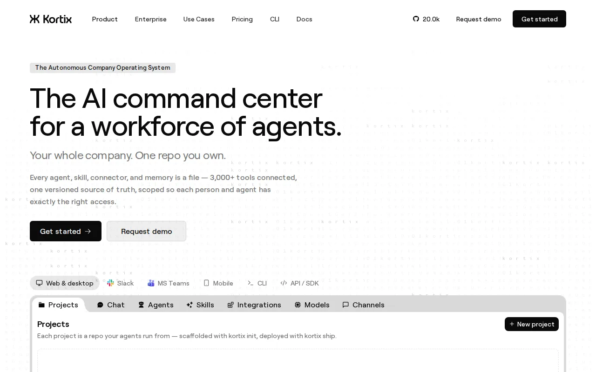Click the "The Autonomous Company Operating System" badge
Viewport: 596px width, 372px height.
(102, 68)
